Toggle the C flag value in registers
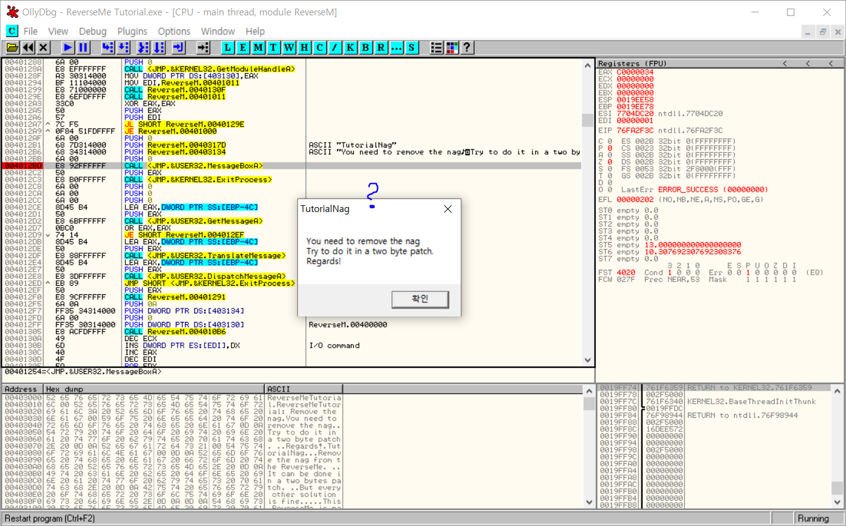 (x=609, y=141)
